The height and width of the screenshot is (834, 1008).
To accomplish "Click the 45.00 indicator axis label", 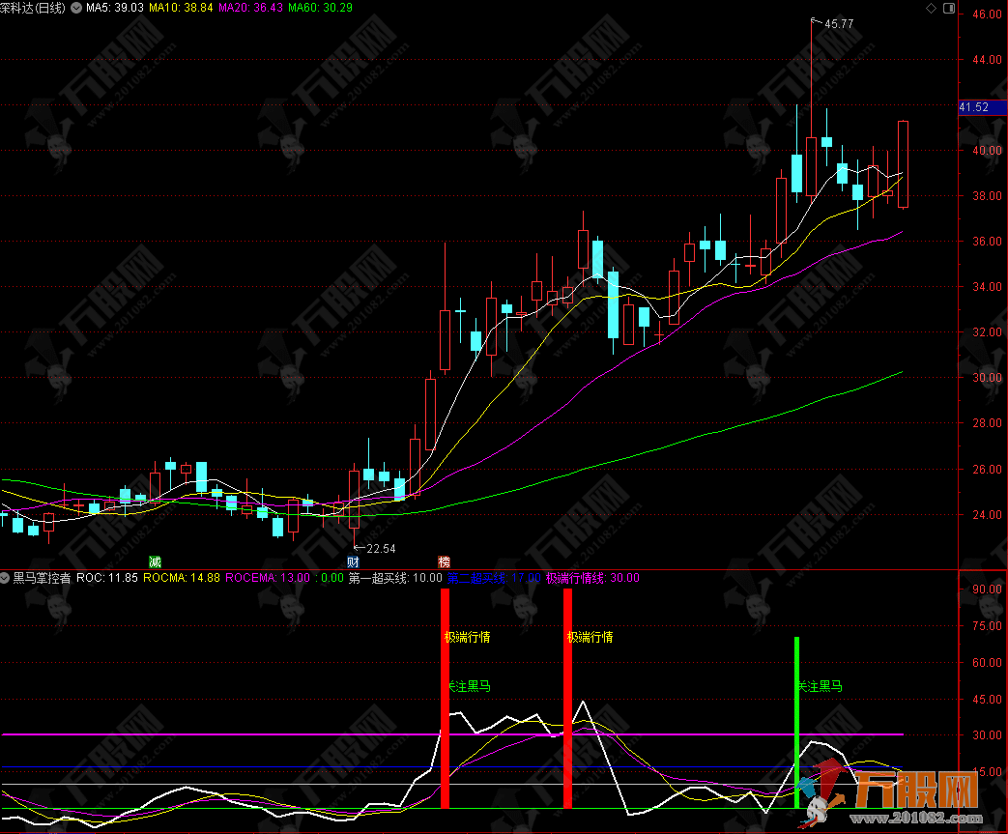I will 987,699.
